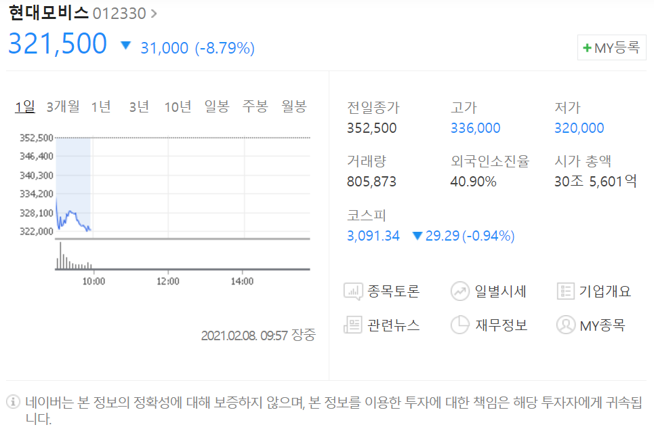Click the 저가 value 320,000
The image size is (654, 427).
coord(579,128)
